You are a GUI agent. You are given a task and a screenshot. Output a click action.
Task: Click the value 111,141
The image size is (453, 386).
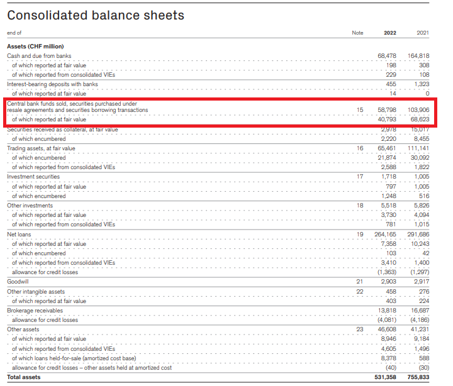pos(418,148)
